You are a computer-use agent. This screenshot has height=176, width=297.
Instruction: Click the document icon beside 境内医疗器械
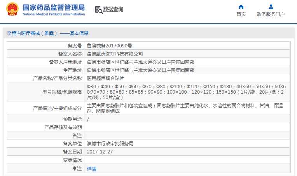[9, 33]
